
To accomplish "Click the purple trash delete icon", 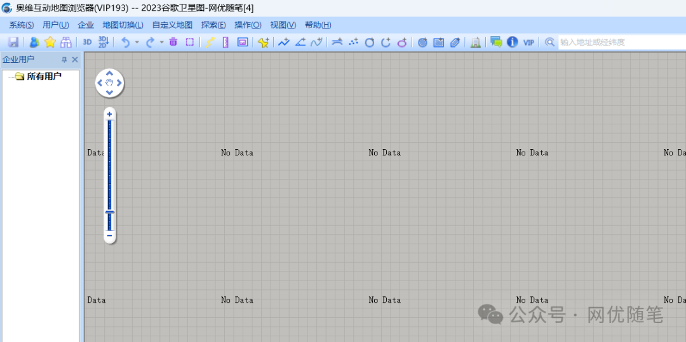I will tap(173, 42).
